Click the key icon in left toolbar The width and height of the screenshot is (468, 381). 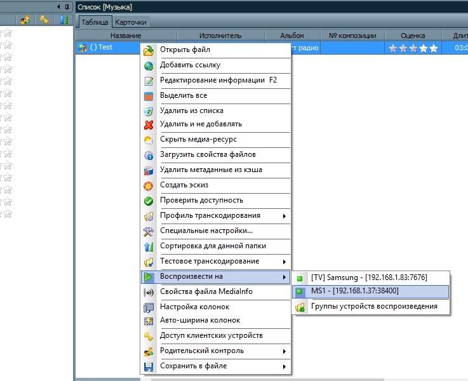(44, 20)
